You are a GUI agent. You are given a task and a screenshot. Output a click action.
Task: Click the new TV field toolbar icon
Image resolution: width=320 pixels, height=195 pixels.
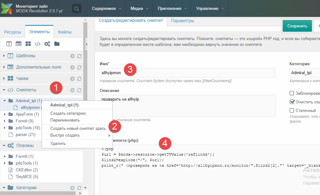click(19, 44)
